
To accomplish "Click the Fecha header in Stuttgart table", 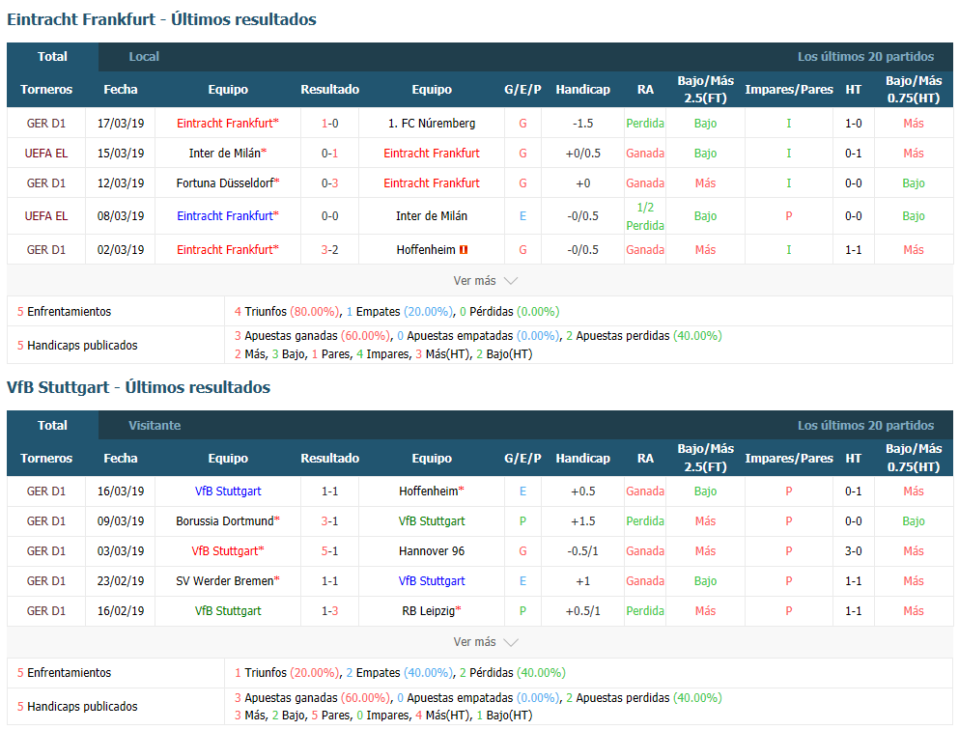I will click(x=121, y=459).
